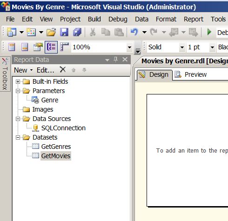Save the report with the floppy icon
The height and width of the screenshot is (221, 228).
pyautogui.click(x=64, y=32)
